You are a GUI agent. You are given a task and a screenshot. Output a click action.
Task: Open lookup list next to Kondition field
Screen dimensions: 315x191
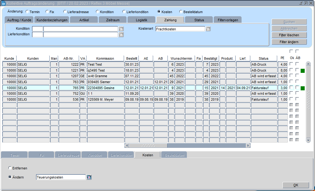[121, 29]
